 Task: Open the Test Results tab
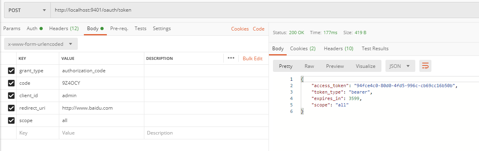[375, 49]
